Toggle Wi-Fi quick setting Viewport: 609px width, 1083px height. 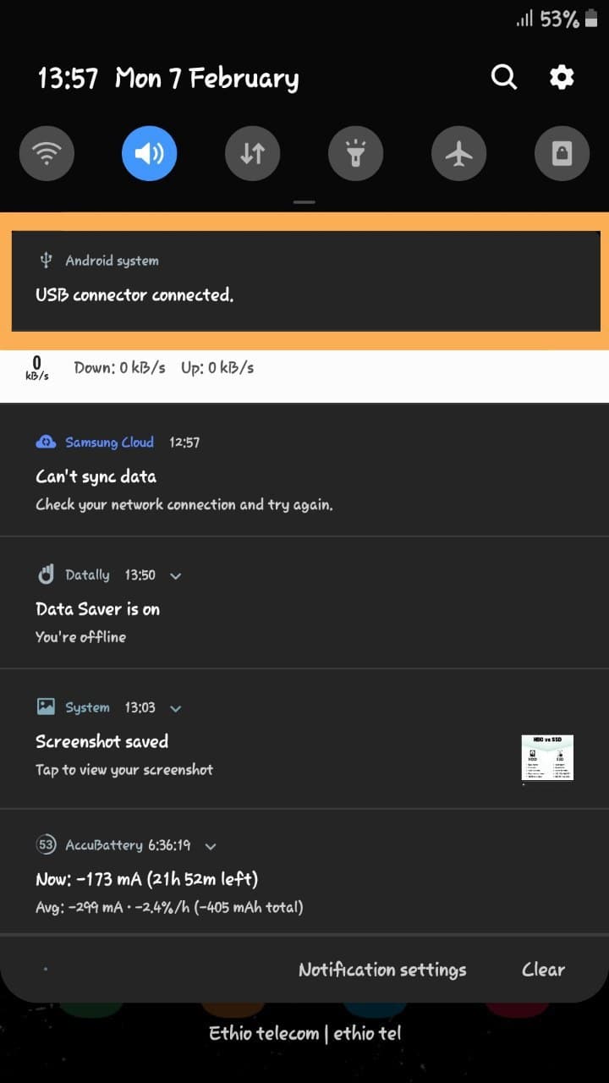tap(47, 153)
